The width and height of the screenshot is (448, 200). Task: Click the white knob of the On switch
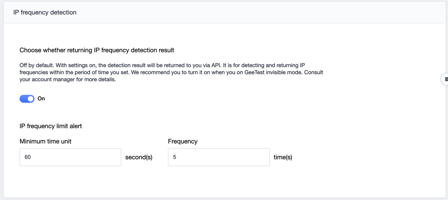coord(31,99)
